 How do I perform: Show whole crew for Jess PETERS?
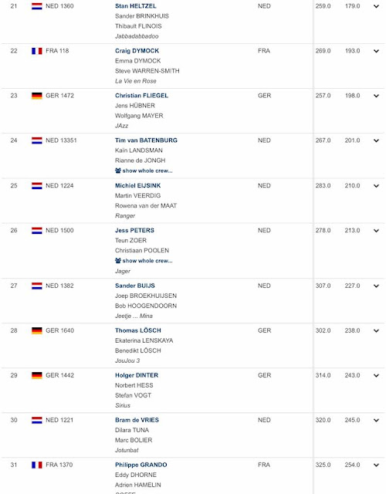tap(144, 261)
